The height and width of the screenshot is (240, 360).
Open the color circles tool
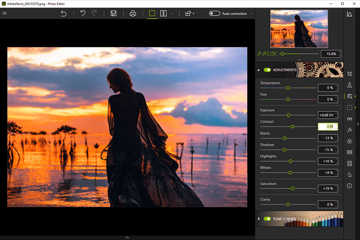tap(349, 141)
